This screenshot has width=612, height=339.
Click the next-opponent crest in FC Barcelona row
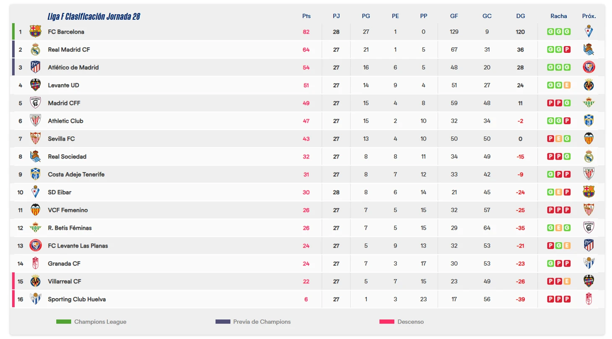[x=589, y=31]
